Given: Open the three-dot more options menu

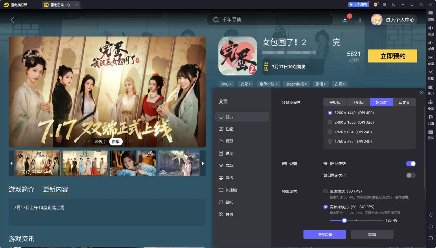Looking at the screenshot, I should tap(360, 20).
